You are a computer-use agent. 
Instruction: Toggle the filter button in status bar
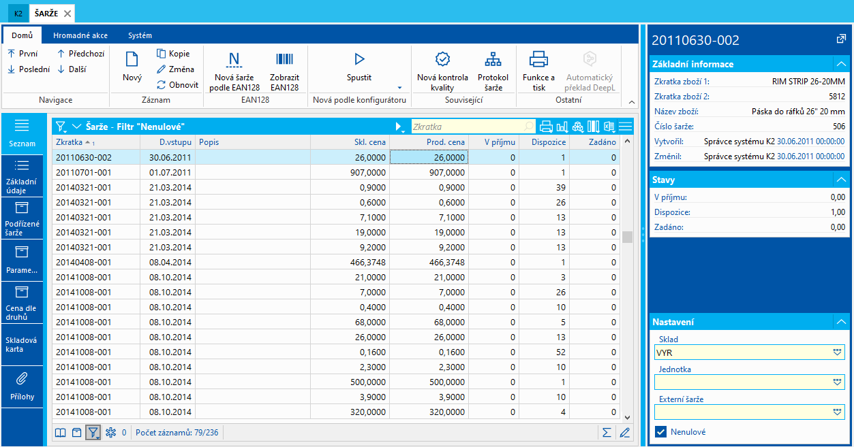coord(92,432)
